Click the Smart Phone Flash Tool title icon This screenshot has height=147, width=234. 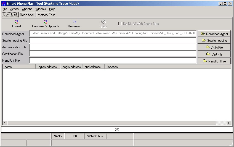(x=4, y=4)
